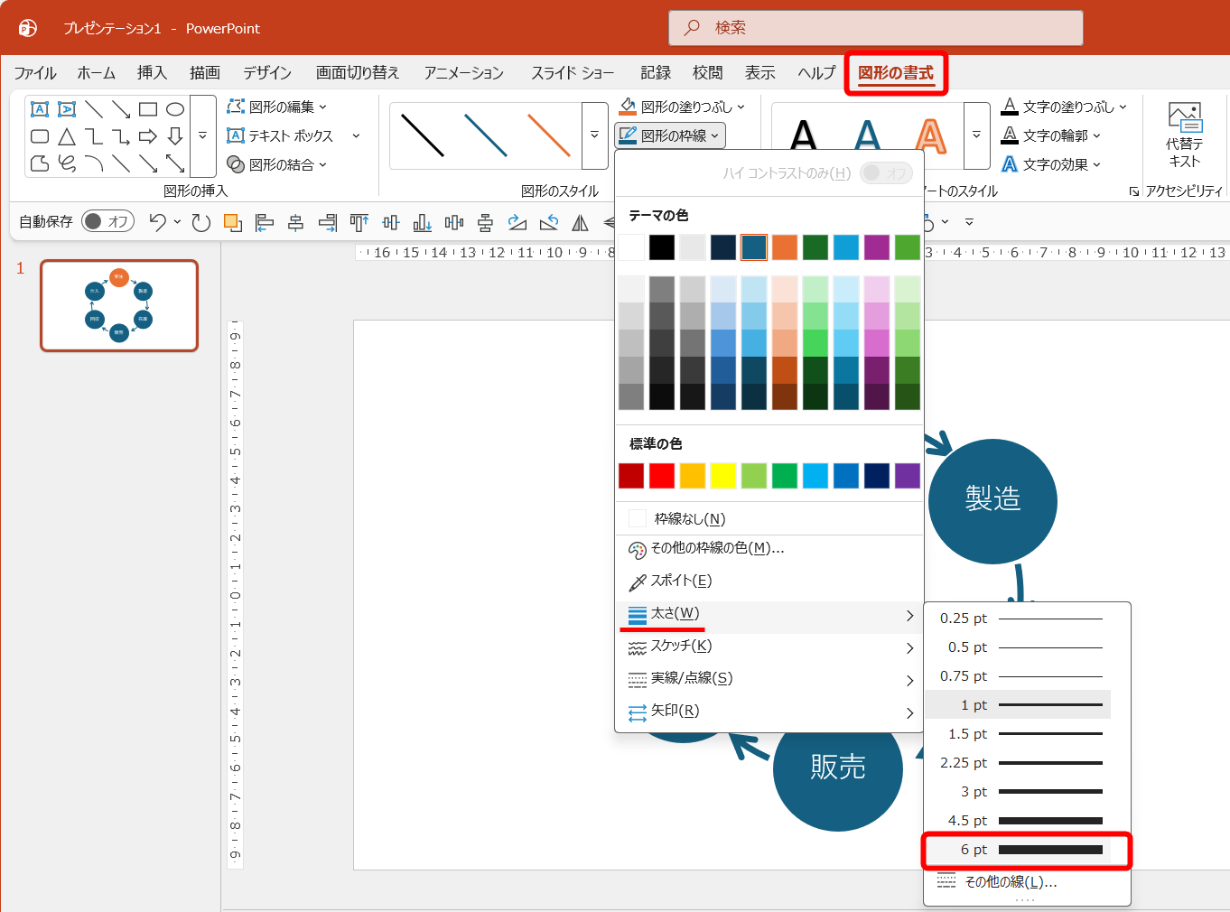Expand the shape styles gallery
Viewport: 1230px width, 912px height.
(x=594, y=135)
